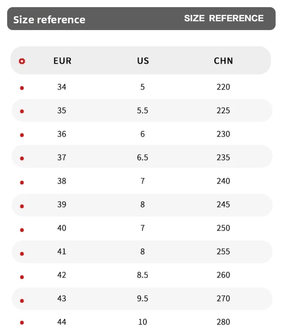Click the US column header
The image size is (282, 336).
143,61
